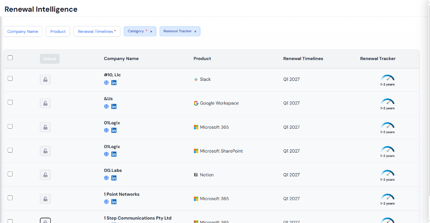The width and height of the screenshot is (430, 223).
Task: Click renewal gauge in 0G Labs row
Action: coord(388,173)
